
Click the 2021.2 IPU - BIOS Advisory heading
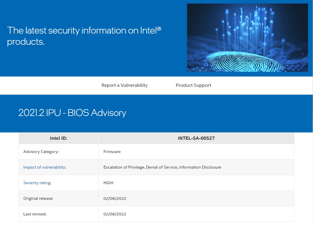[72, 113]
